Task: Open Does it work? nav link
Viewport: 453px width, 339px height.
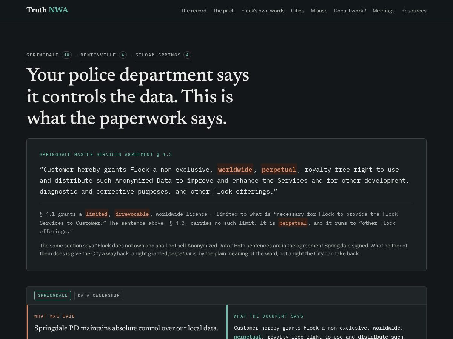Action: [x=350, y=11]
